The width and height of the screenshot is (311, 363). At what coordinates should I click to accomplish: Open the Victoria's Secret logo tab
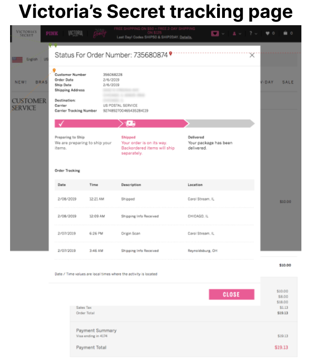coord(26,33)
